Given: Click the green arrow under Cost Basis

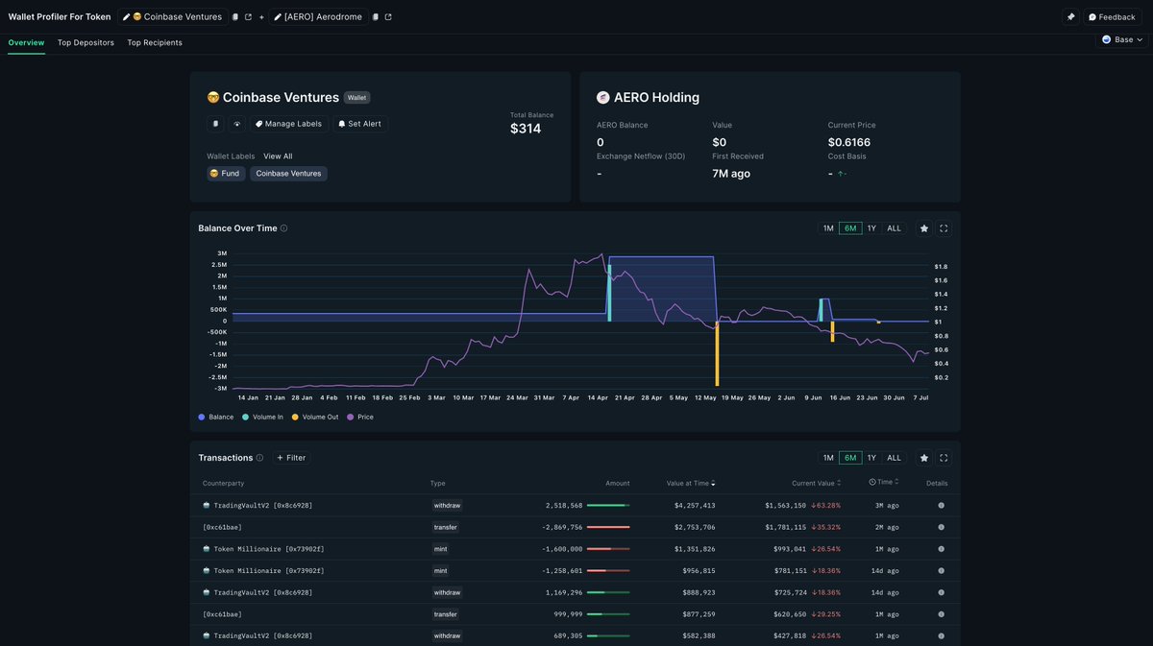Looking at the screenshot, I should (841, 174).
